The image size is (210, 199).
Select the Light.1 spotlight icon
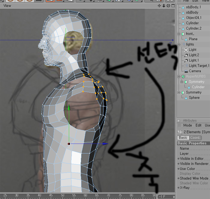pyautogui.click(x=186, y=60)
